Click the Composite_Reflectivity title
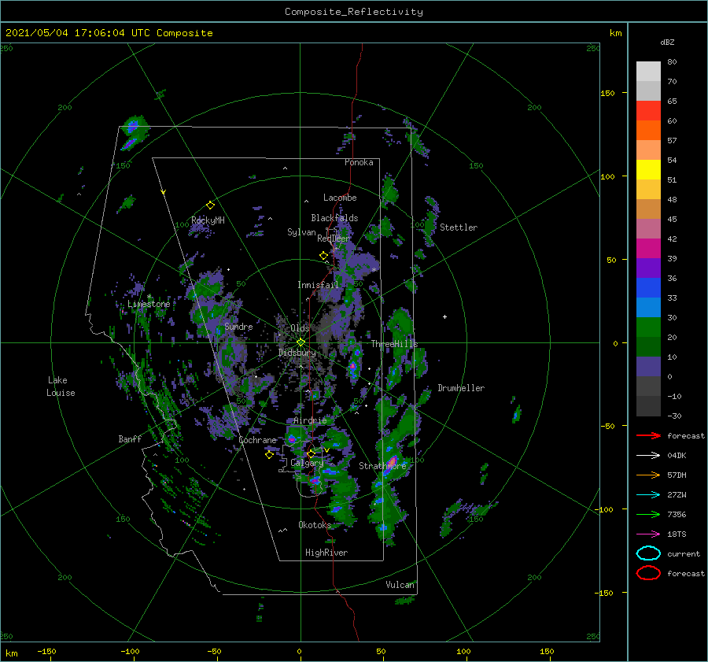 [354, 12]
